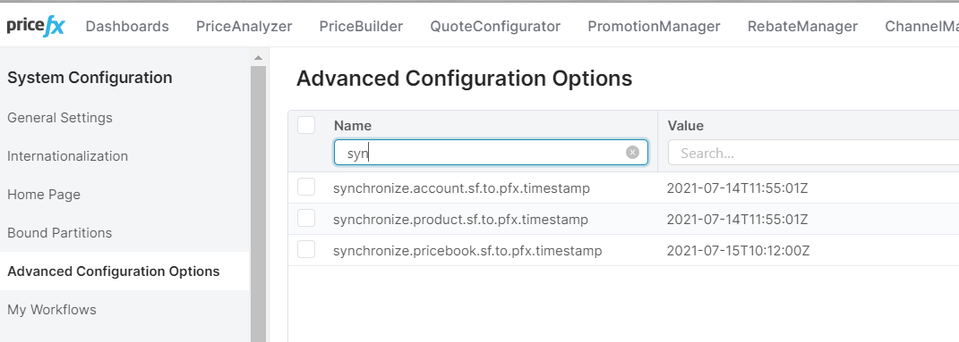Select the synchronize.account.sf.to.pfx.timestamp name cell
The image size is (959, 342).
pos(462,188)
